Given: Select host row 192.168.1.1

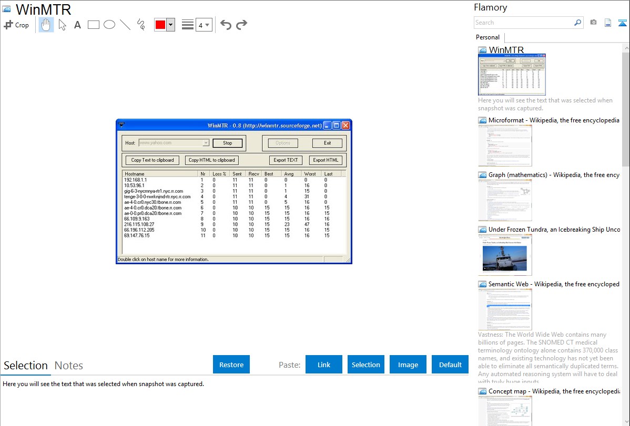Looking at the screenshot, I should tap(233, 180).
